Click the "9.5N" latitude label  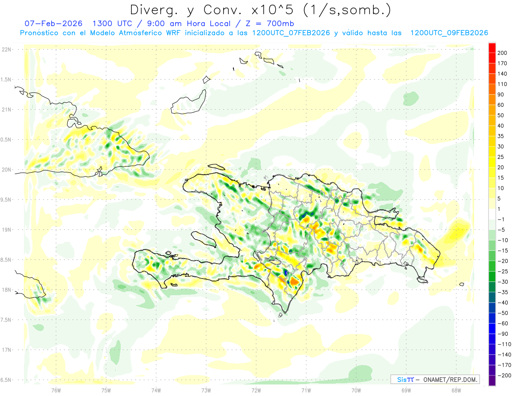6,199
